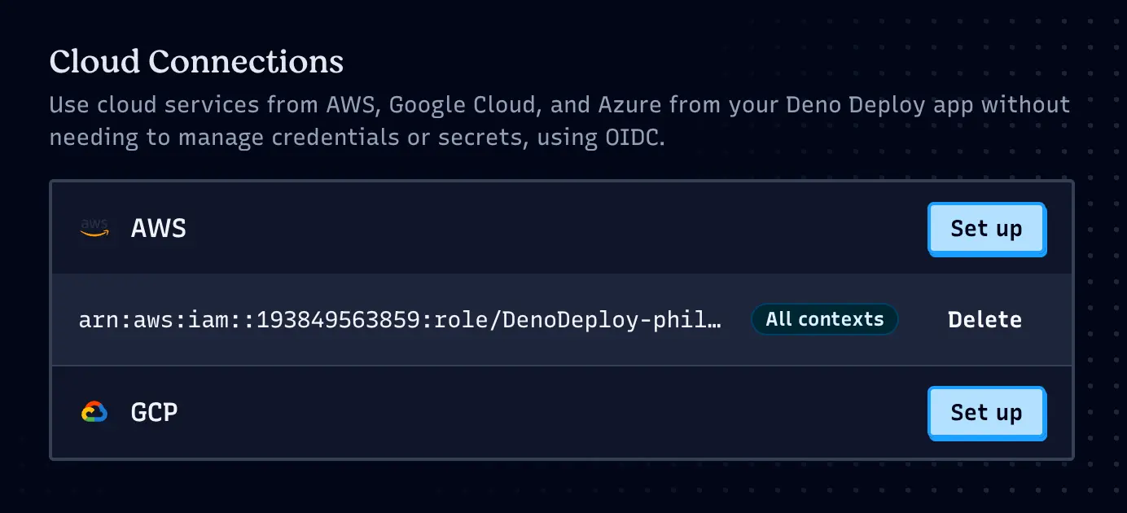Click the AWS provider icon in the first row
The height and width of the screenshot is (513, 1127).
tap(94, 228)
